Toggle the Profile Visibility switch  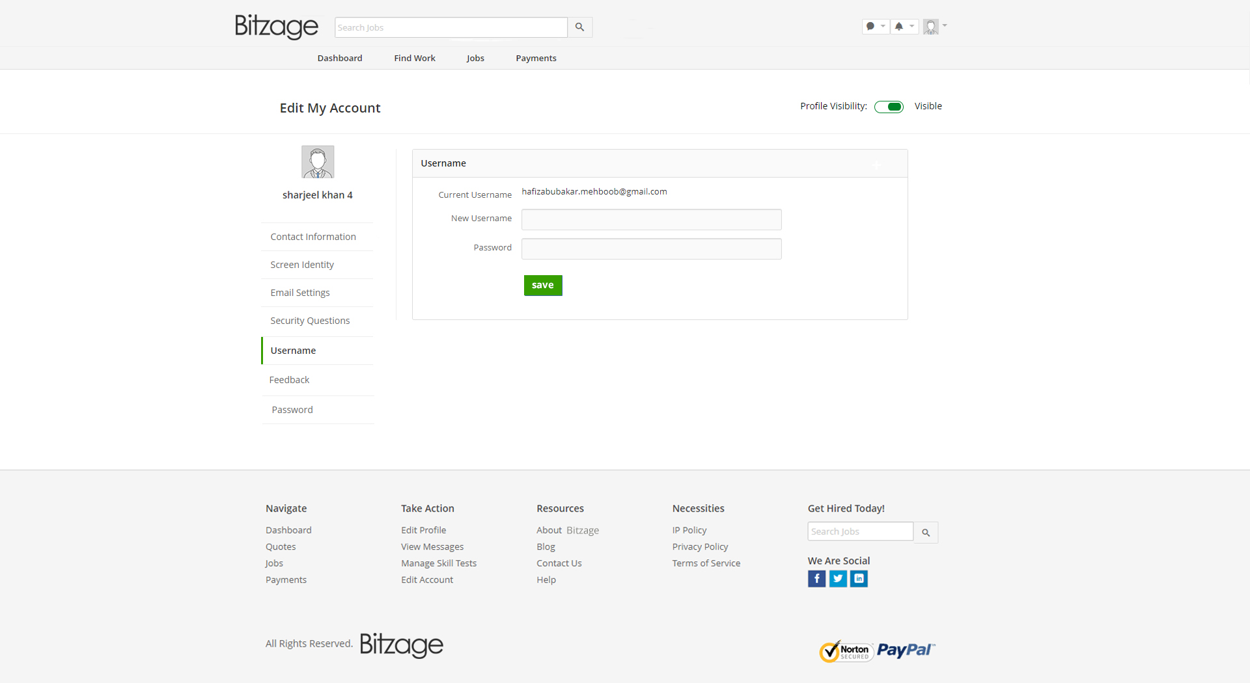[x=889, y=107]
